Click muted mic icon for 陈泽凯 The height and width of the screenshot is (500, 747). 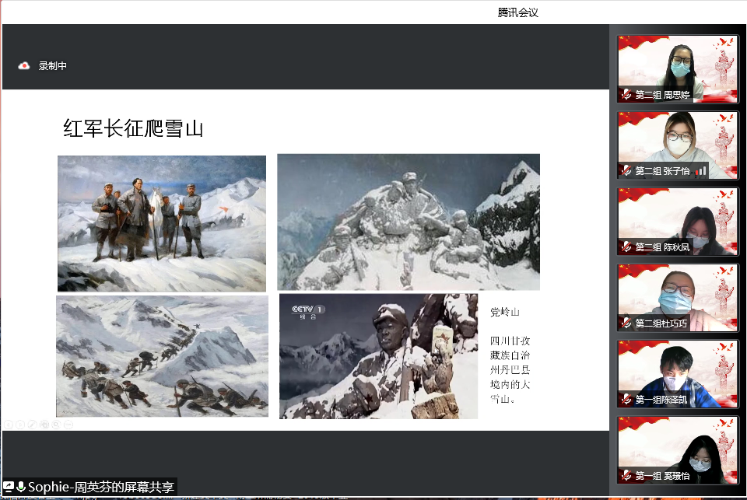pos(626,400)
